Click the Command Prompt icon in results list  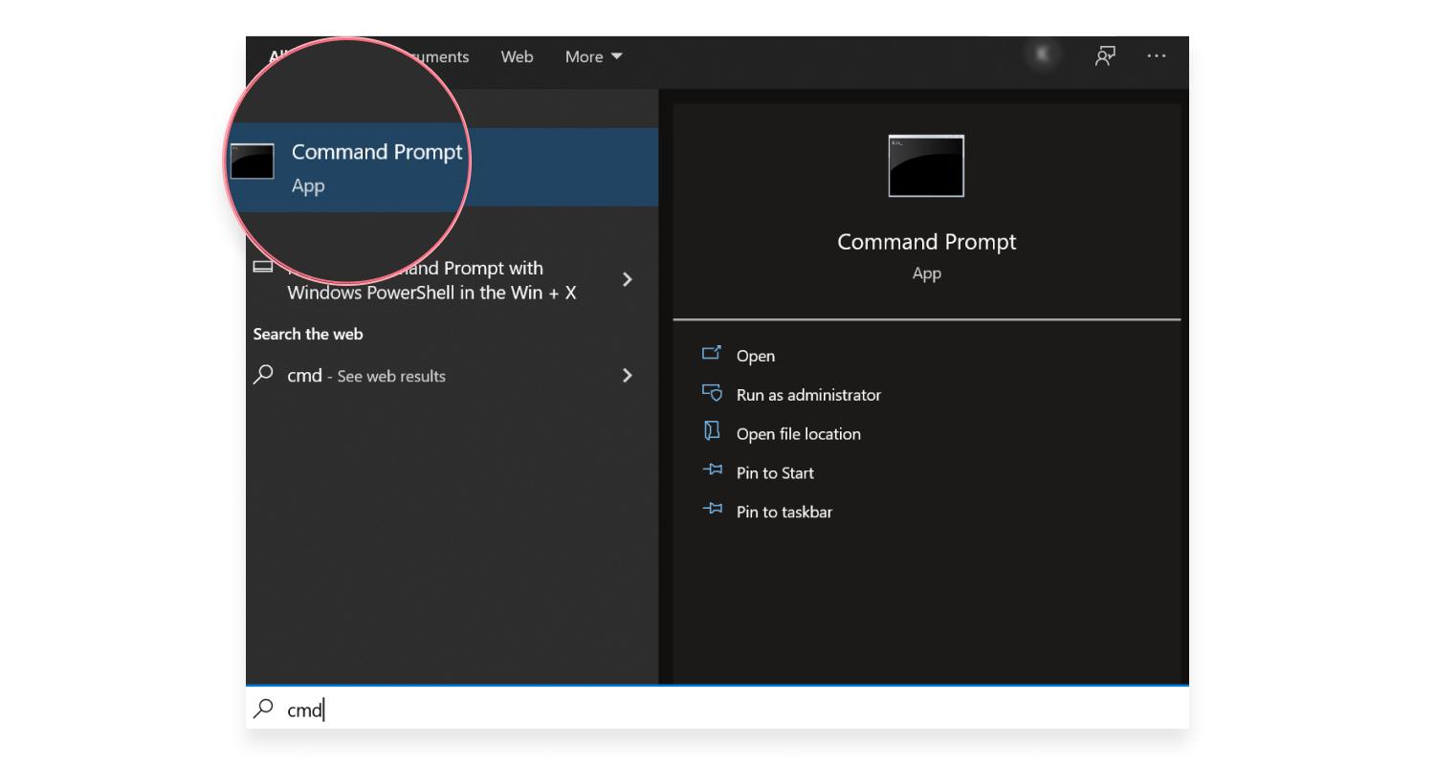coord(252,161)
